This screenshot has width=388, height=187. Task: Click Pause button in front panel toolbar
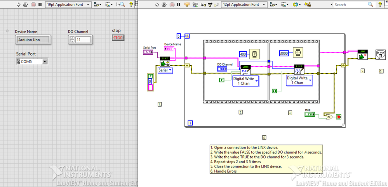pyautogui.click(x=40, y=4)
